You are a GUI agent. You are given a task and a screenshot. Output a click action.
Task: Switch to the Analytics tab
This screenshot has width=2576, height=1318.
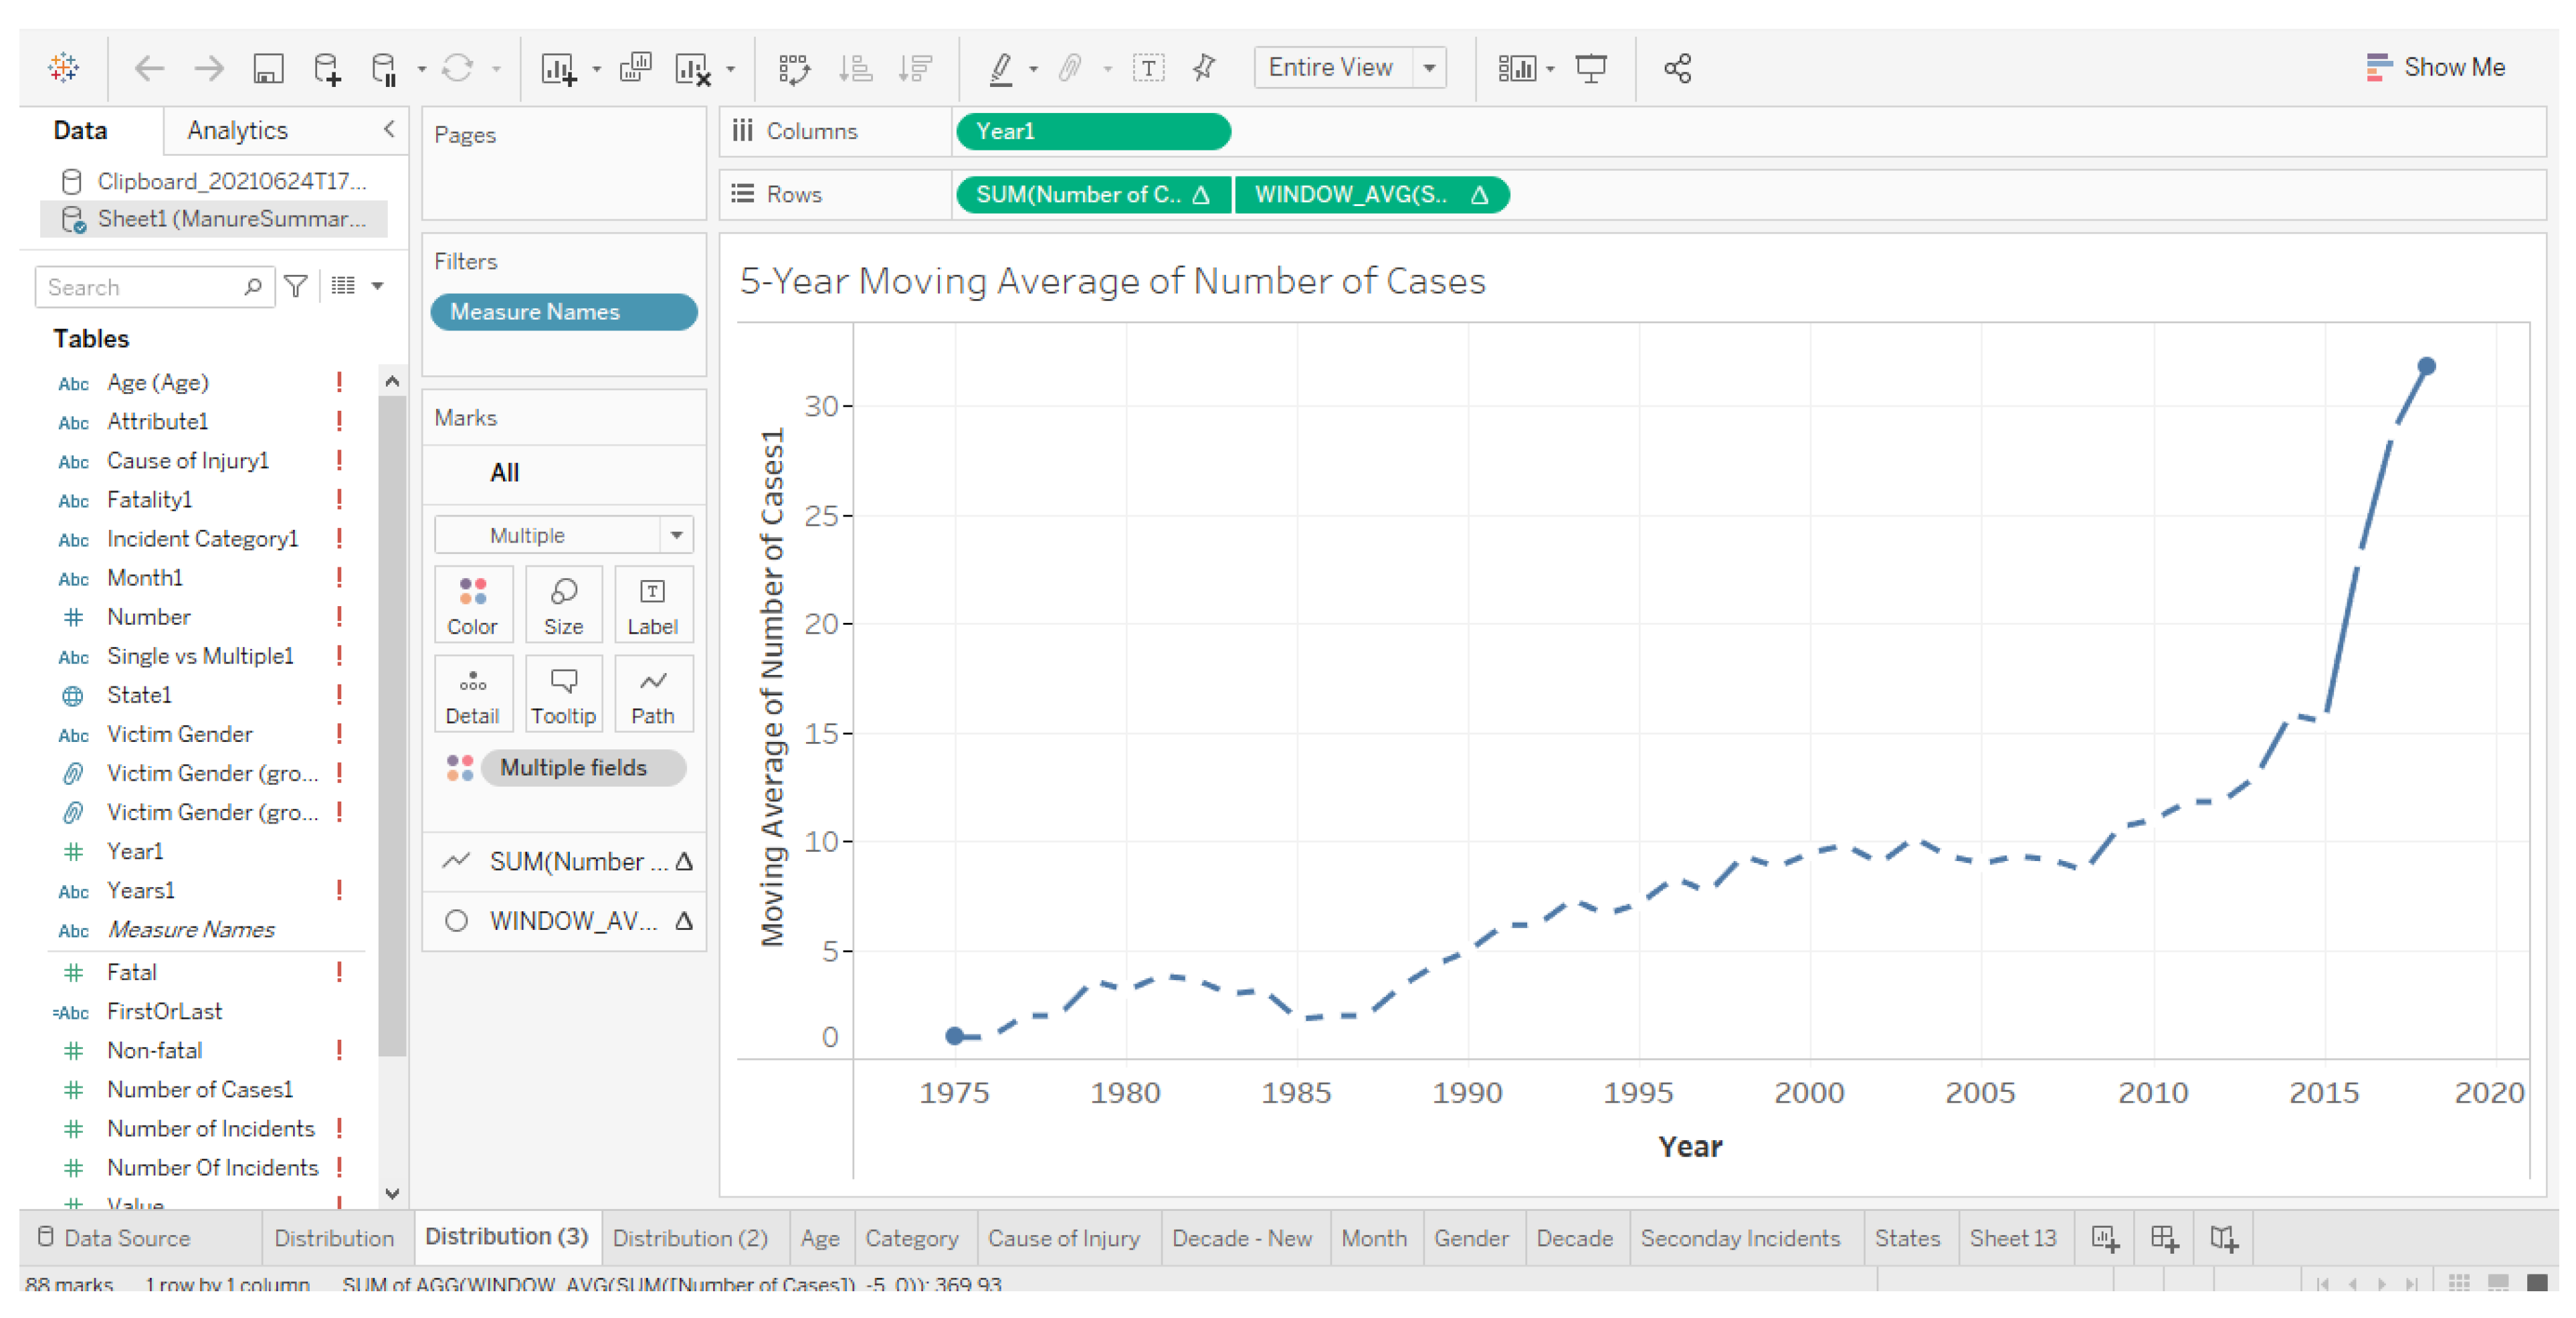pos(237,130)
